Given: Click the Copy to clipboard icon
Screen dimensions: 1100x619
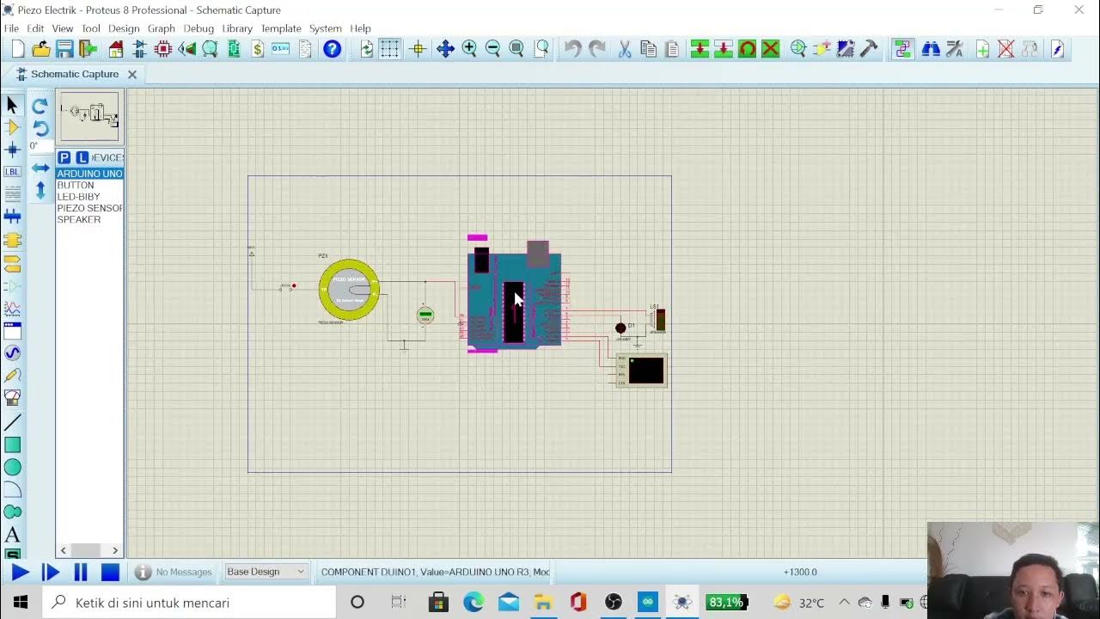Looking at the screenshot, I should [x=648, y=49].
